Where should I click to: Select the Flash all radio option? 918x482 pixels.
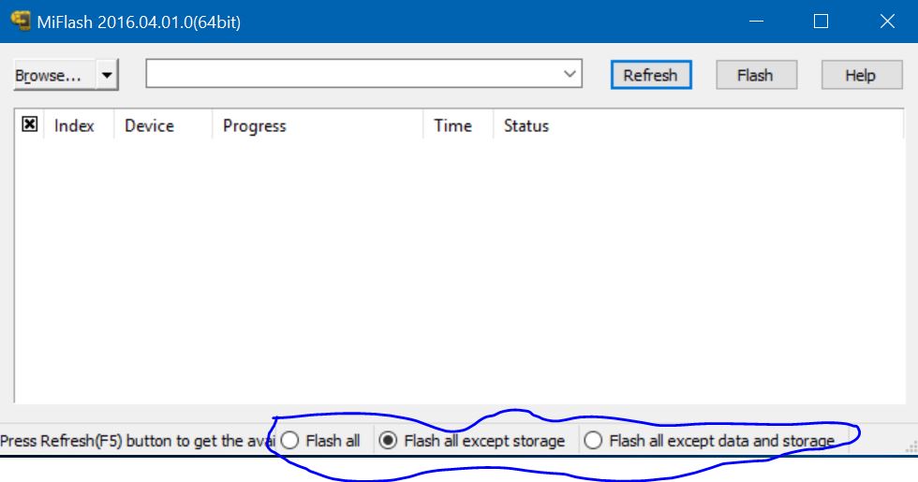coord(320,441)
